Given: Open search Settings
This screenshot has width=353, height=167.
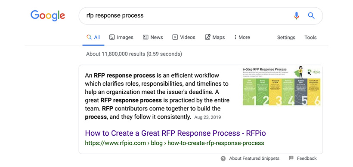Looking at the screenshot, I should (x=286, y=38).
